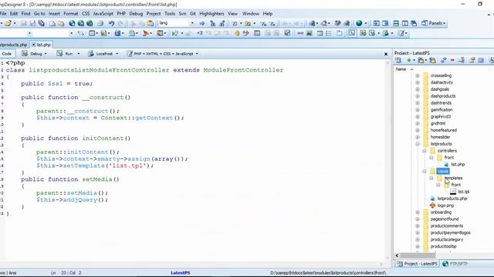
Task: Select listproducts.php in the project tree
Action: 452,199
